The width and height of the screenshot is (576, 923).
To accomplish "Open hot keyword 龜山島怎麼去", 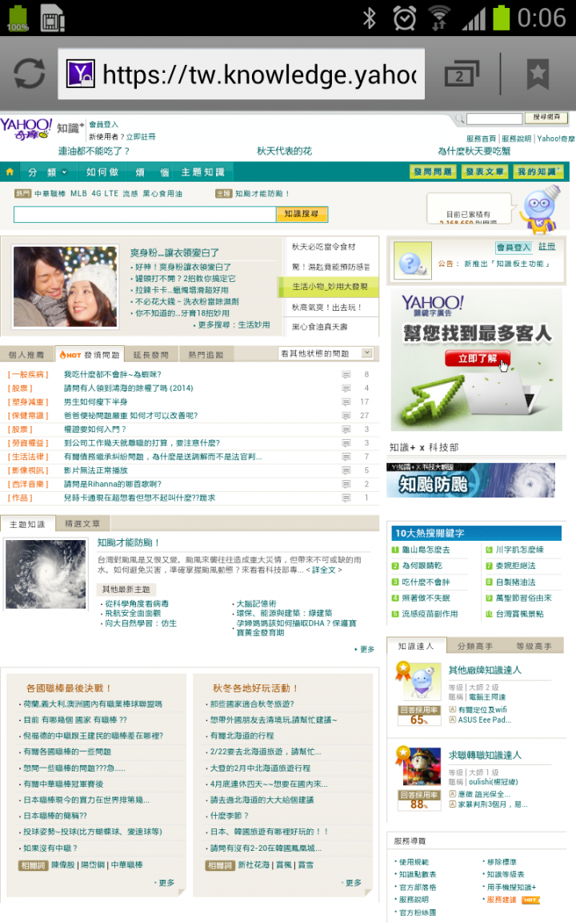I will tap(426, 549).
